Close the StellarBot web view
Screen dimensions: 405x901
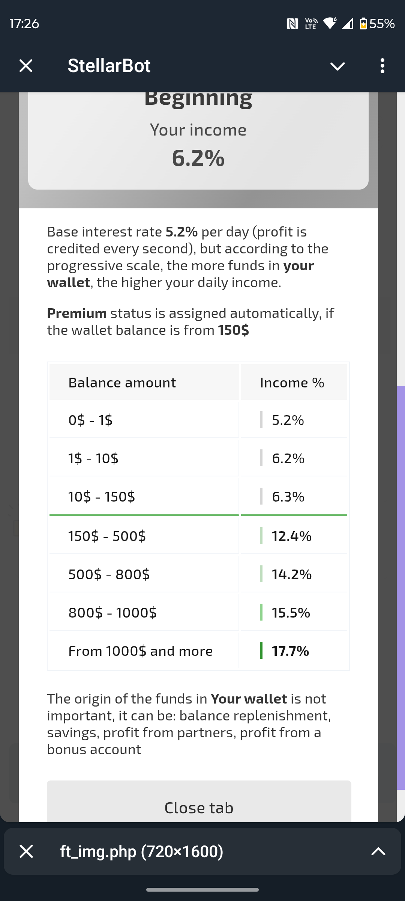26,66
